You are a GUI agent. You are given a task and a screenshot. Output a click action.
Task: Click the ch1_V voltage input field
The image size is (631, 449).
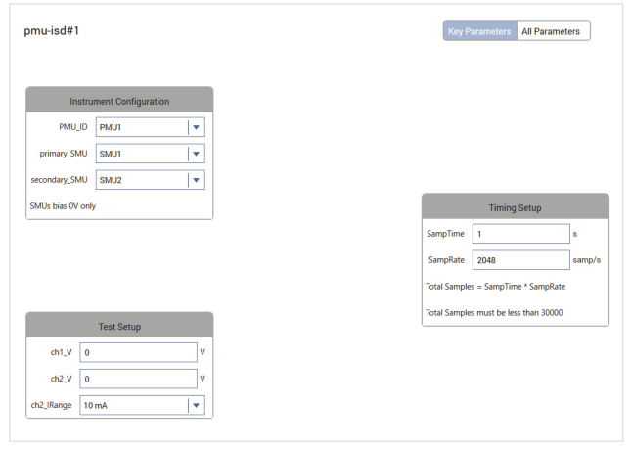[x=138, y=352]
